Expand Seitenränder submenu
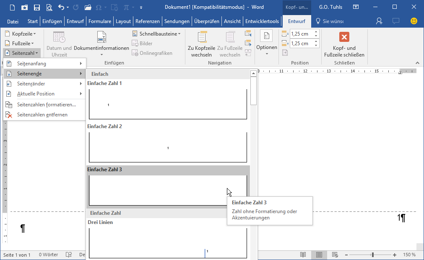This screenshot has width=424, height=260. (x=44, y=84)
